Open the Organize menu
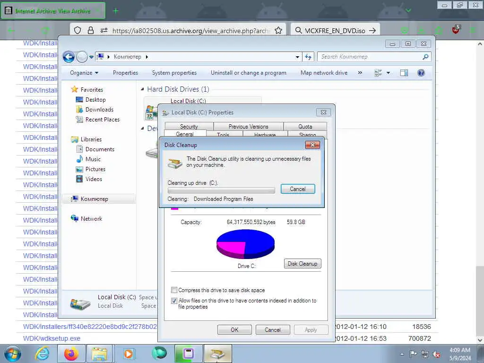This screenshot has width=484, height=363. click(x=84, y=73)
